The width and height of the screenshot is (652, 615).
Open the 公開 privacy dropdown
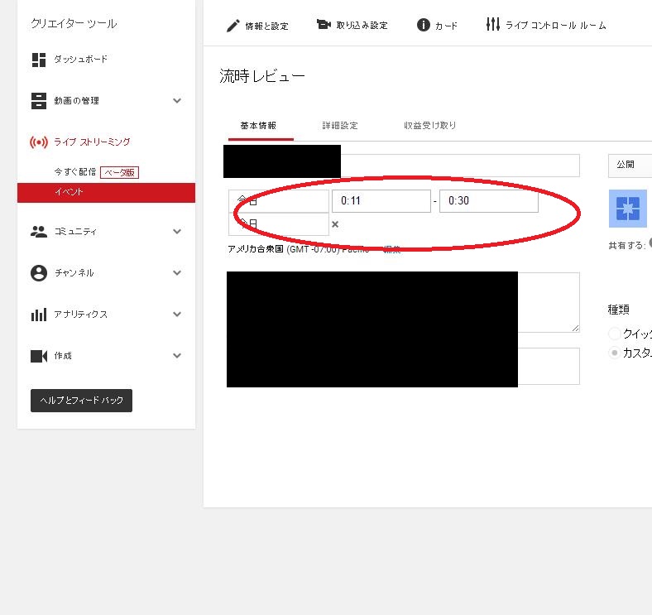[630, 166]
